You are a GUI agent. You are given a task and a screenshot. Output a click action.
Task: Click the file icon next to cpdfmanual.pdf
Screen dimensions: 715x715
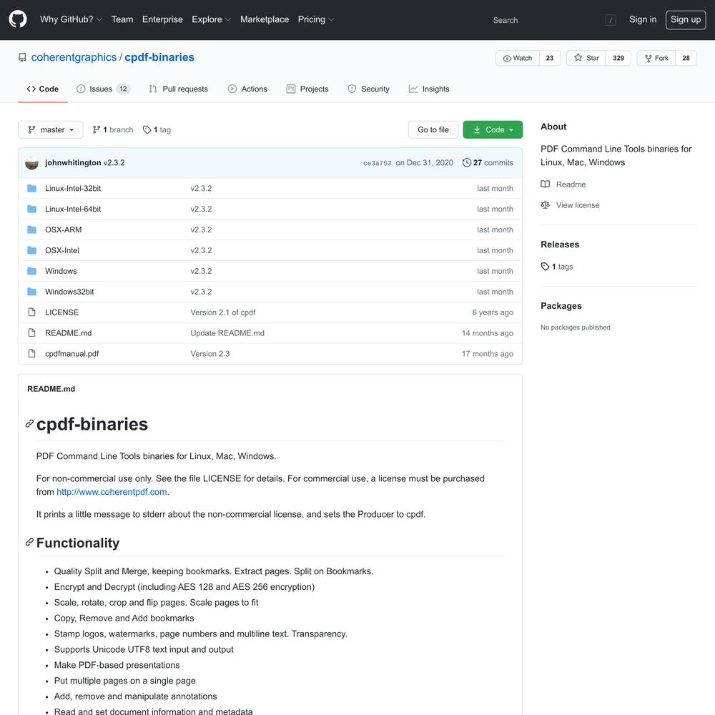click(x=31, y=353)
